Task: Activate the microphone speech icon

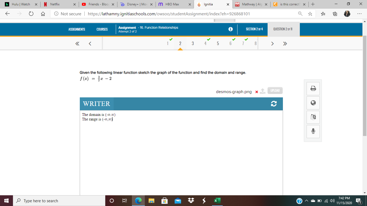Action: 313,131
